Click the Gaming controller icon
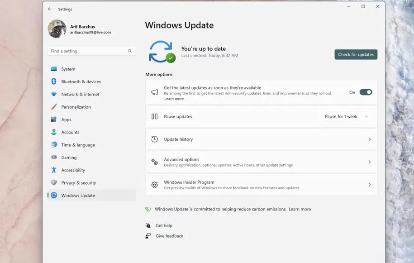The height and width of the screenshot is (263, 414). coord(54,158)
